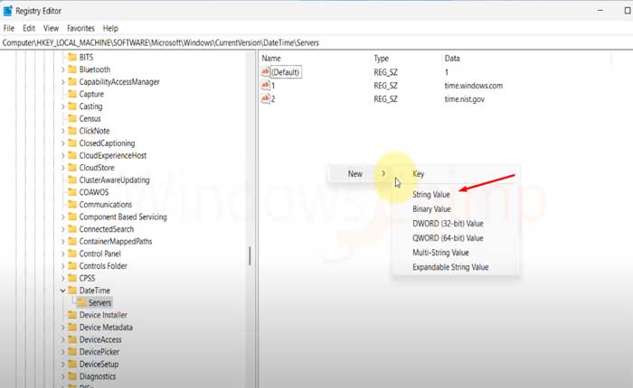The height and width of the screenshot is (388, 633).
Task: Click the Device Installer folder icon
Action: tap(72, 315)
